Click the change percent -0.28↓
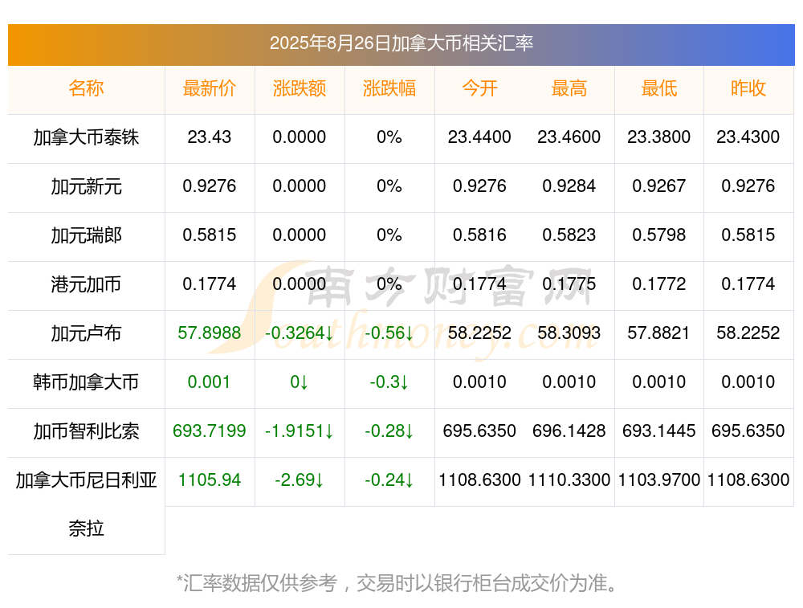This screenshot has width=803, height=608. tap(389, 430)
